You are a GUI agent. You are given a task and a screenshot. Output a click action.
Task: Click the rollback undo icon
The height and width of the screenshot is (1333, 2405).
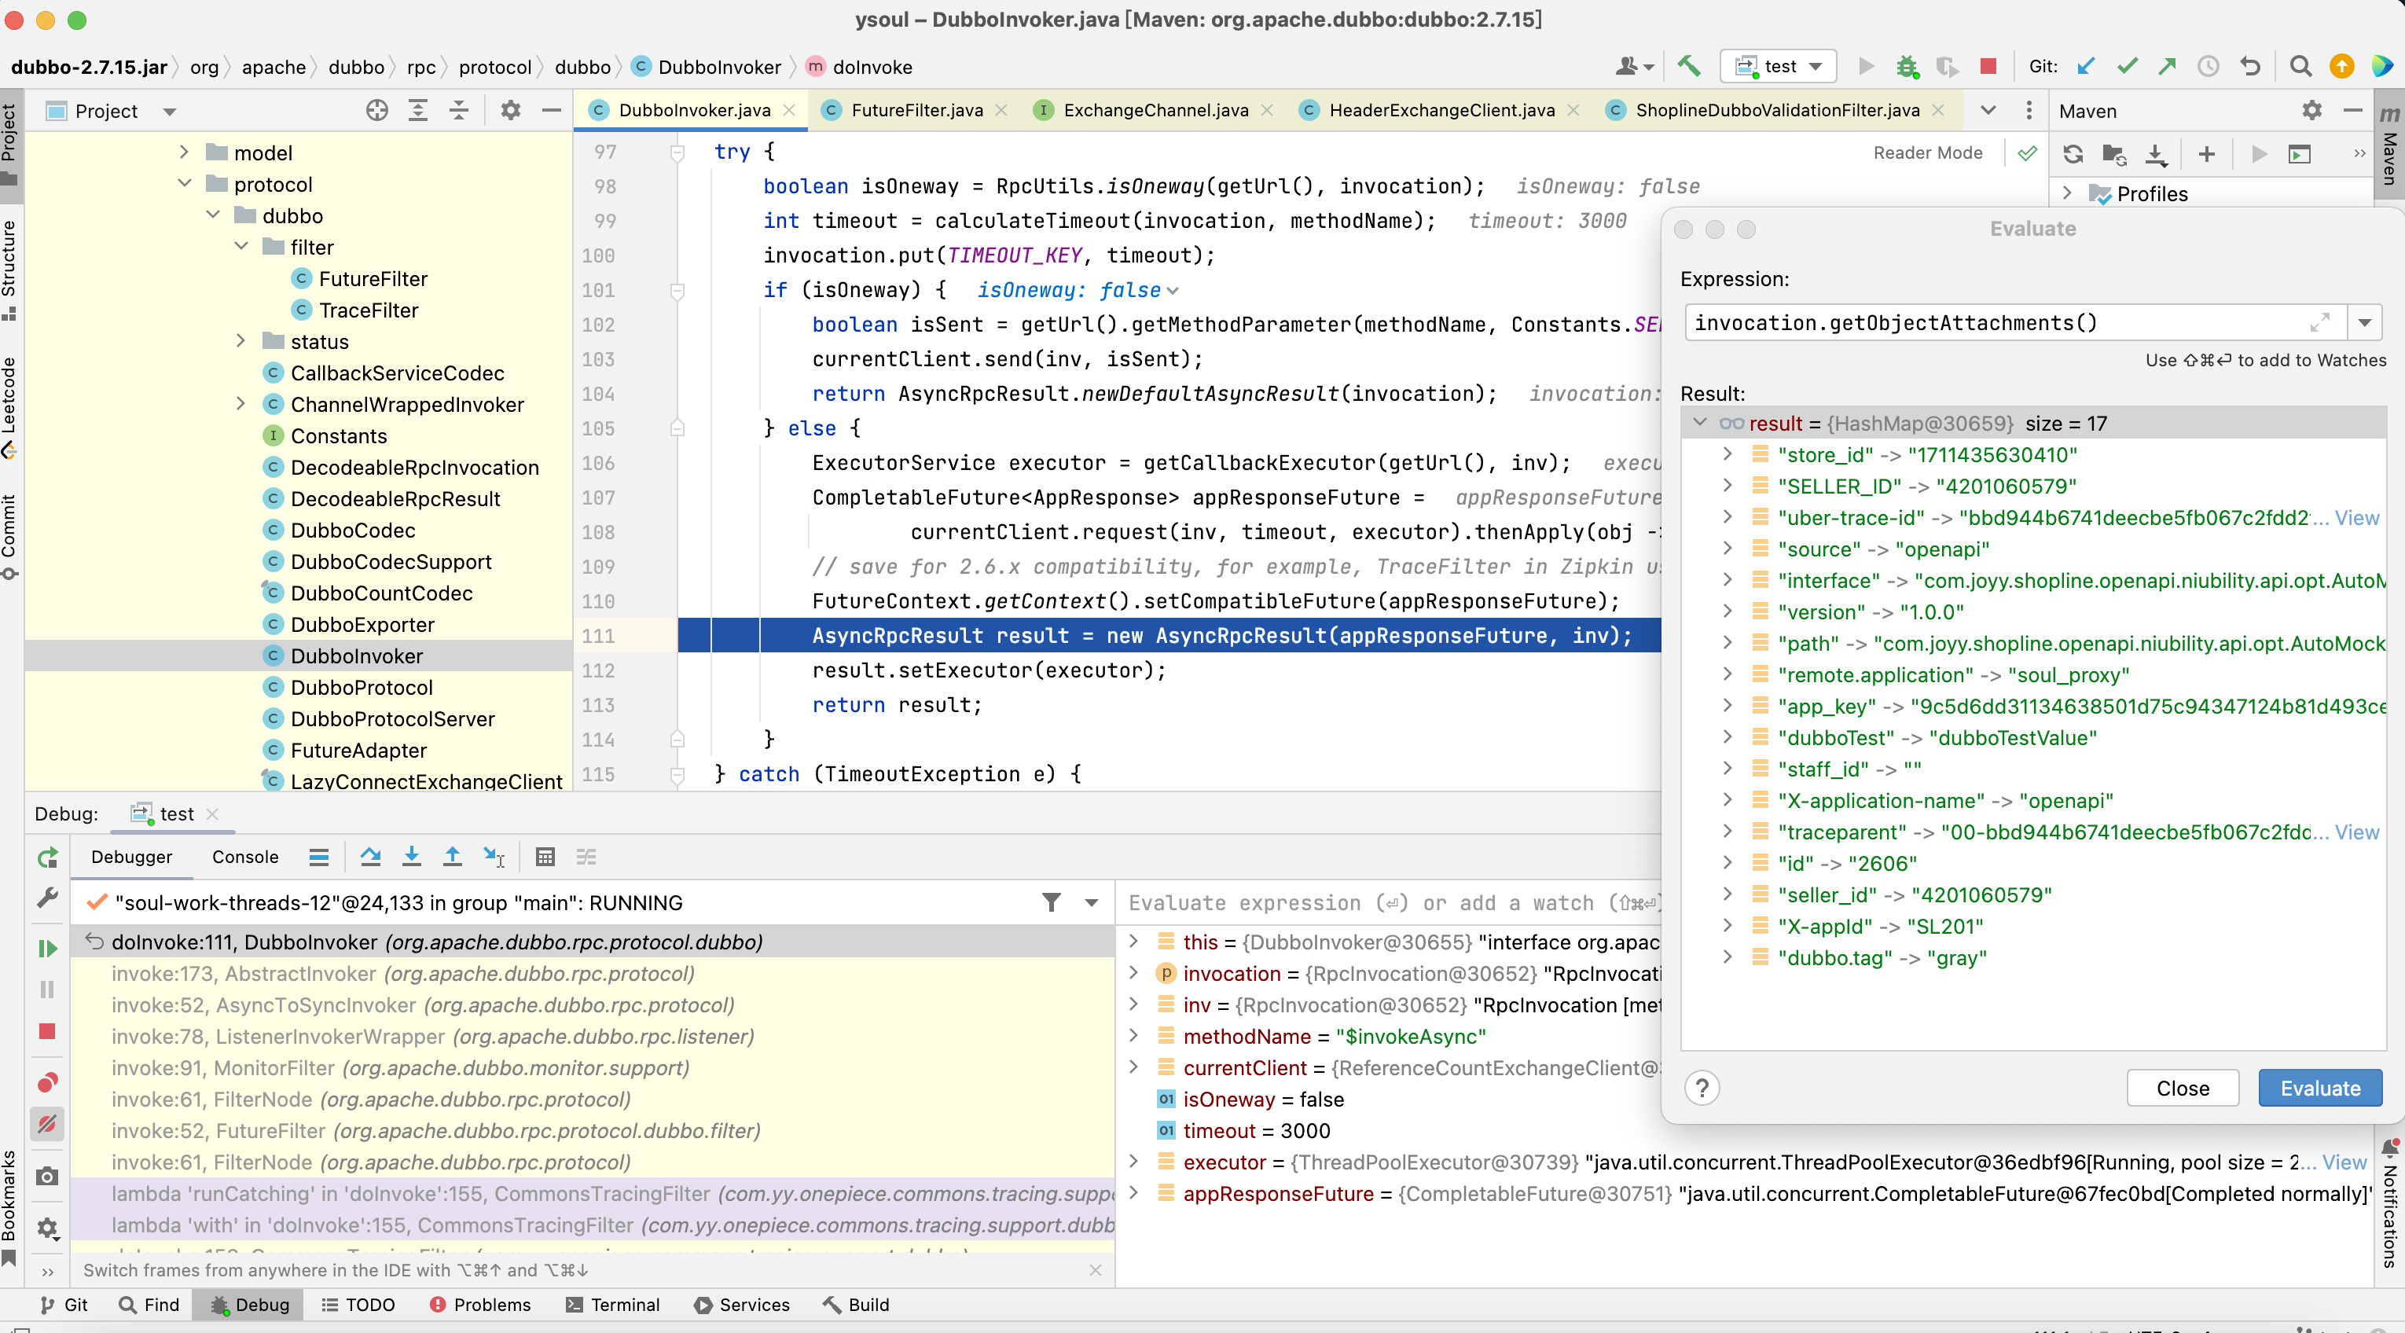2250,66
